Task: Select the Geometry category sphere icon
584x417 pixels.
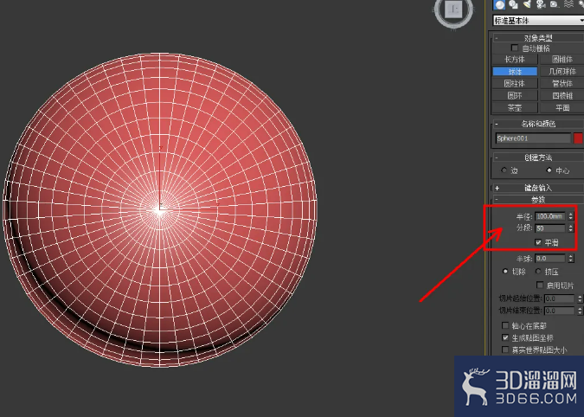Action: click(x=500, y=4)
